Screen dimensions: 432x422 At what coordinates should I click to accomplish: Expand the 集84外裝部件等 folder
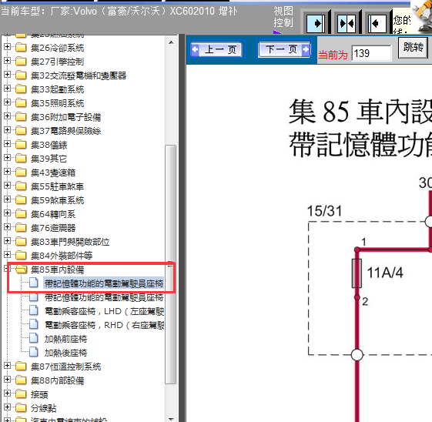point(7,255)
